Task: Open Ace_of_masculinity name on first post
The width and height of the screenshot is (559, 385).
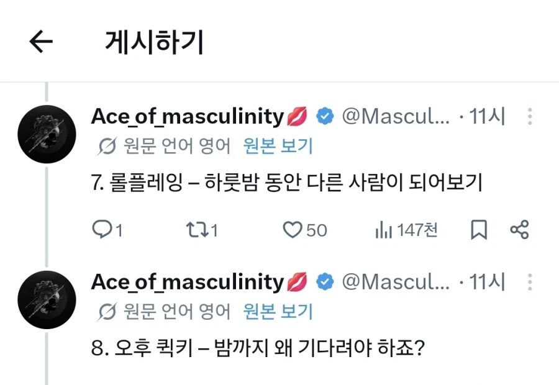Action: [188, 117]
